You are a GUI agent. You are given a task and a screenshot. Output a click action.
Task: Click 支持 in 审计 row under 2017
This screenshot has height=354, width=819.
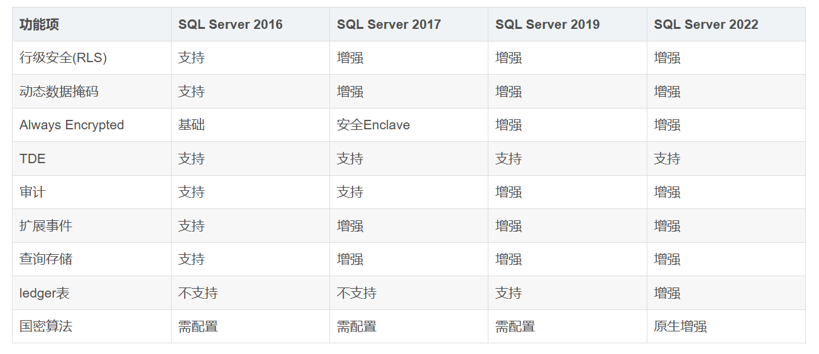tap(350, 192)
